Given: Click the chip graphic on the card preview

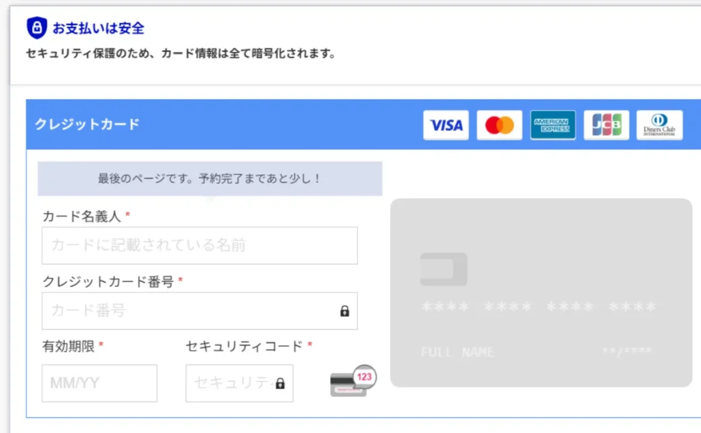Looking at the screenshot, I should point(443,269).
